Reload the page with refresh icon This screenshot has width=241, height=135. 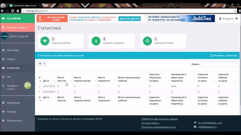click(x=12, y=11)
